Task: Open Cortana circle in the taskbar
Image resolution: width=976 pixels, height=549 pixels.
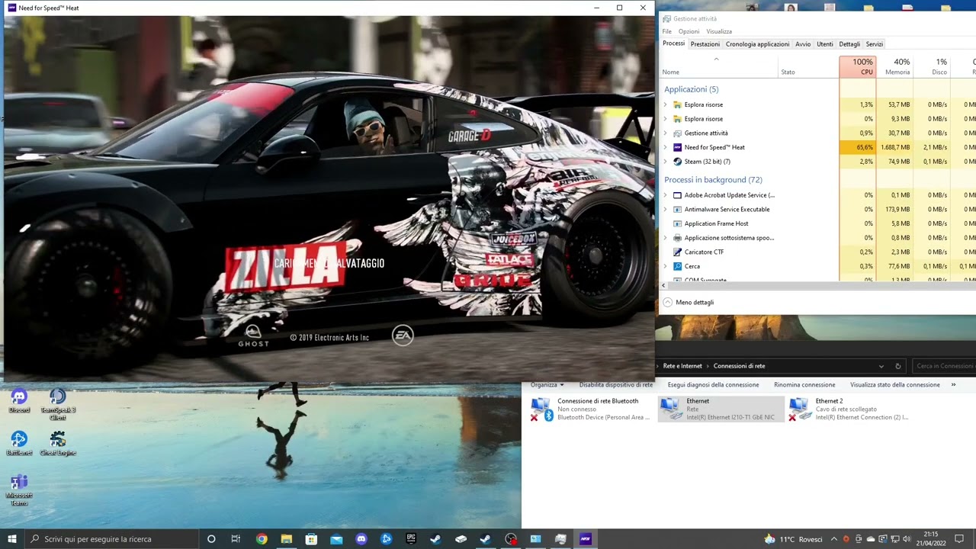Action: (211, 539)
